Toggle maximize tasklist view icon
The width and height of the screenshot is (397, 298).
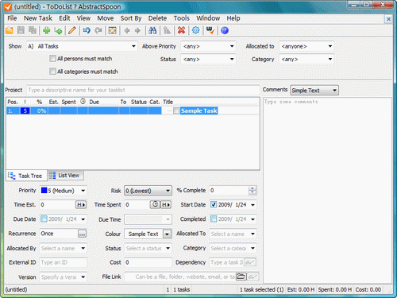click(x=113, y=30)
